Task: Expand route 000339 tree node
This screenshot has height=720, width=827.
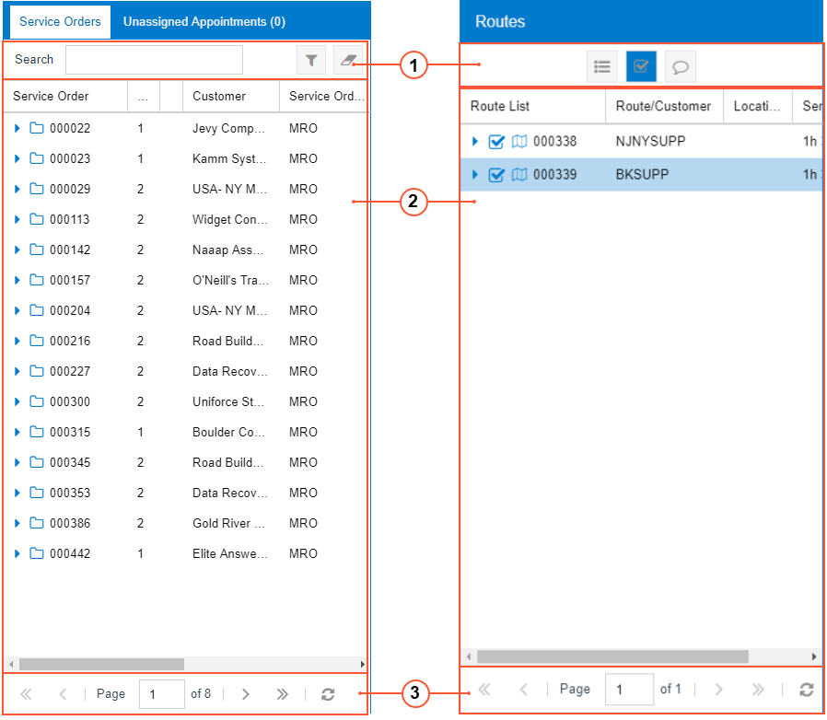Action: tap(475, 175)
